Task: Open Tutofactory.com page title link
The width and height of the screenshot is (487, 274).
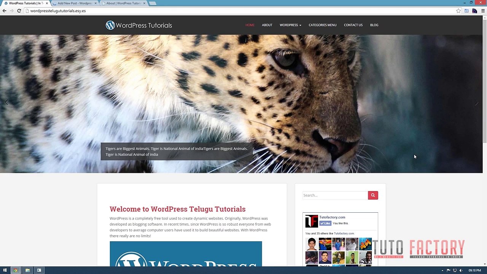Action: (332, 217)
